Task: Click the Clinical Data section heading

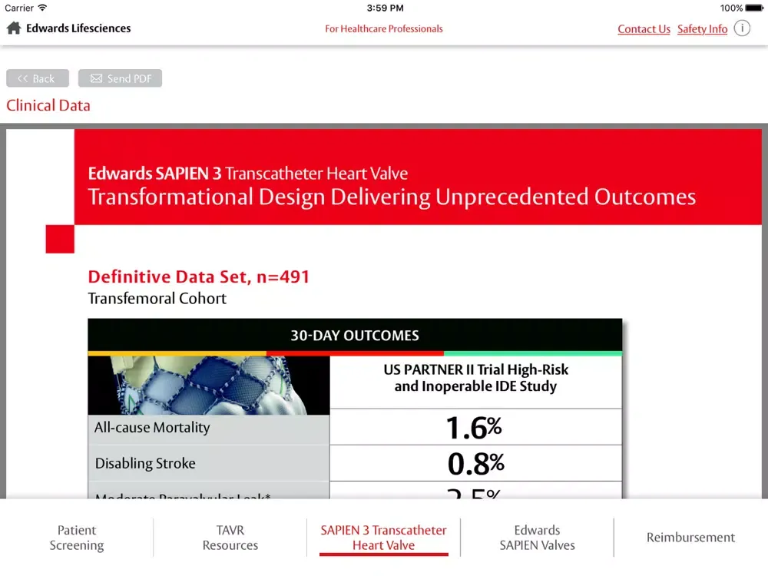Action: pyautogui.click(x=48, y=105)
